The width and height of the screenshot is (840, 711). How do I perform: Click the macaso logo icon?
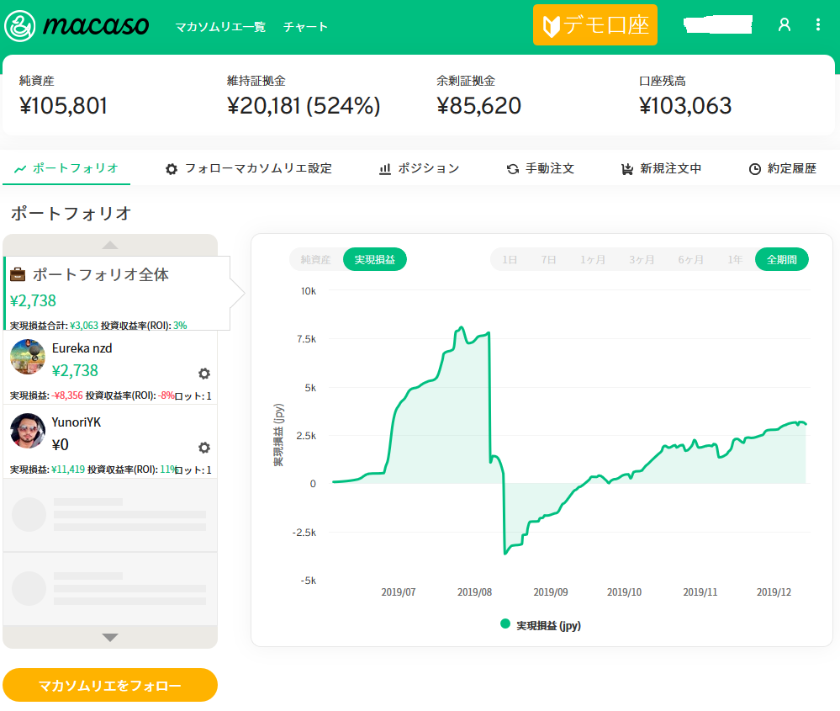(19, 26)
